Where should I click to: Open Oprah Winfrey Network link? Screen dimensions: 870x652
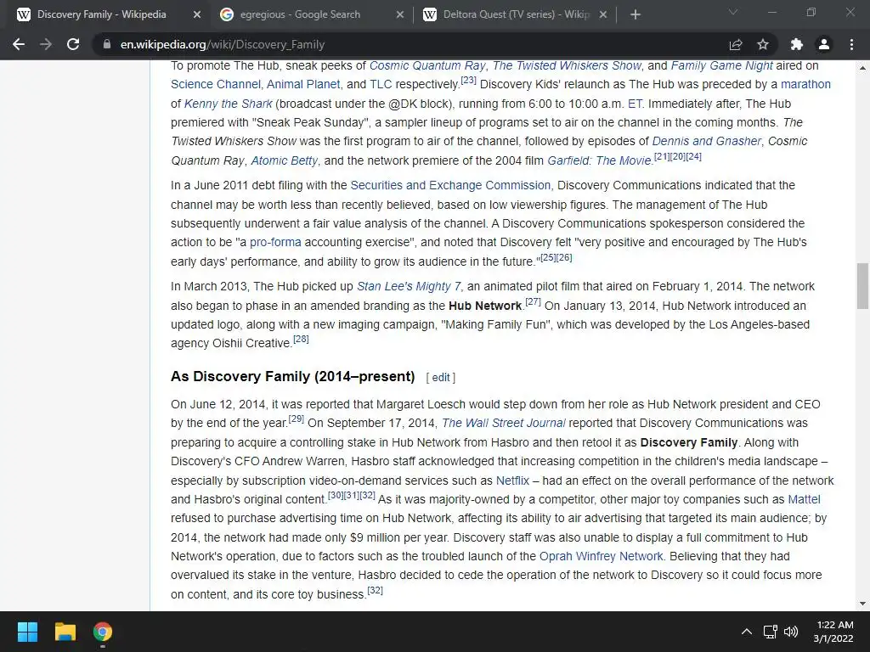point(601,556)
